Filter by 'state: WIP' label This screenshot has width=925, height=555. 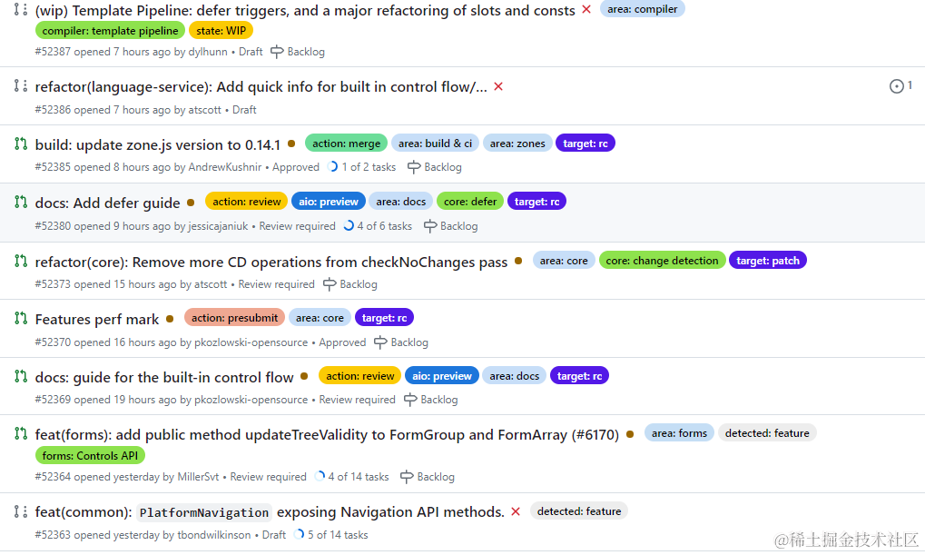point(221,31)
